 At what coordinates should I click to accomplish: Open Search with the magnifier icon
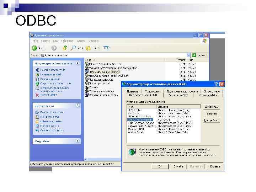coord(73,48)
